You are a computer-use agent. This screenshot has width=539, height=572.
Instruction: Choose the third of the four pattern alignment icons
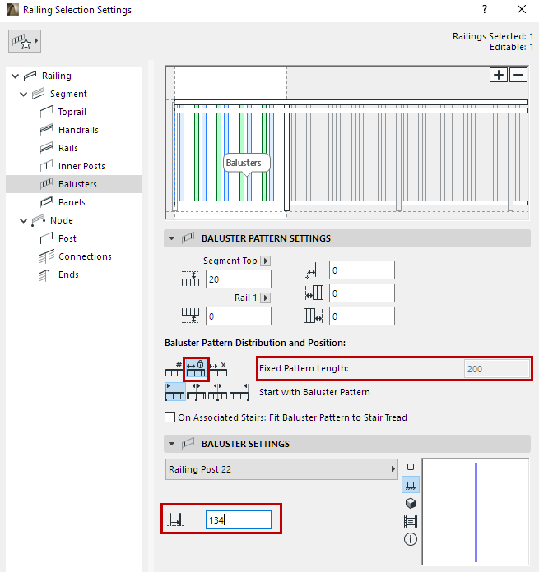pos(217,392)
